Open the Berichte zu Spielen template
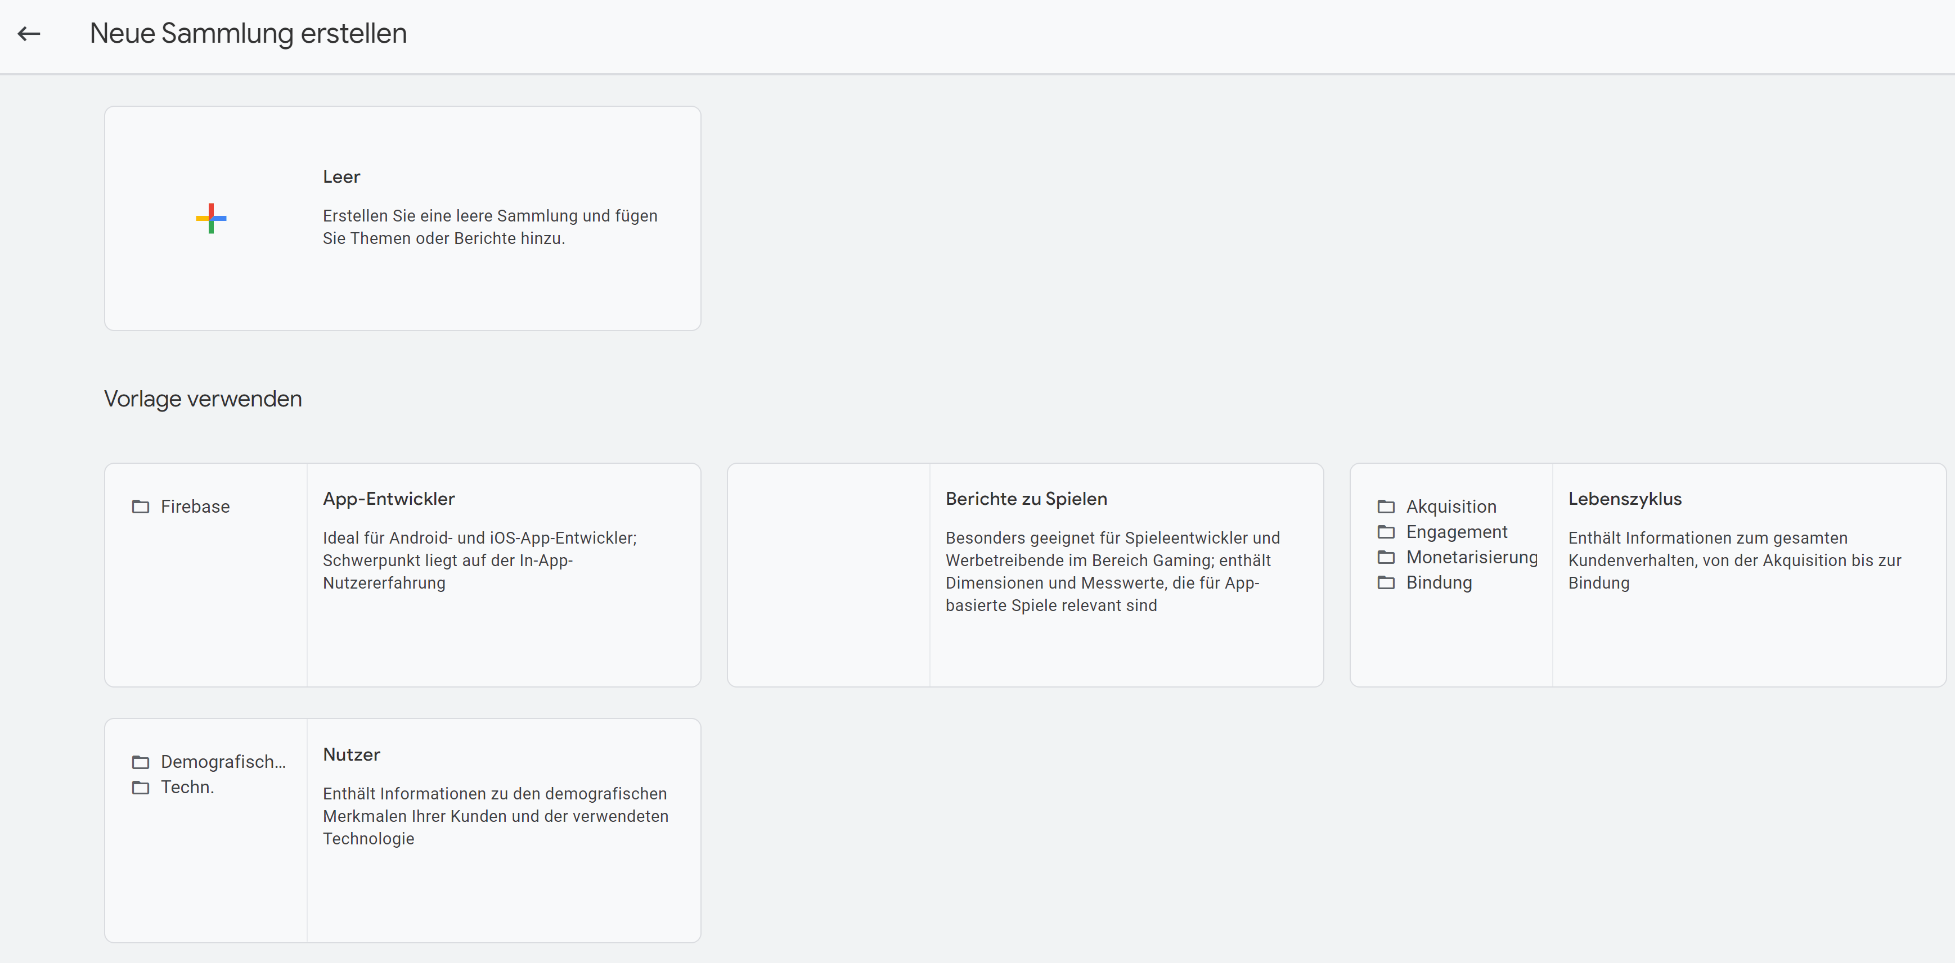Screen dimensions: 1955x963 tap(1026, 499)
